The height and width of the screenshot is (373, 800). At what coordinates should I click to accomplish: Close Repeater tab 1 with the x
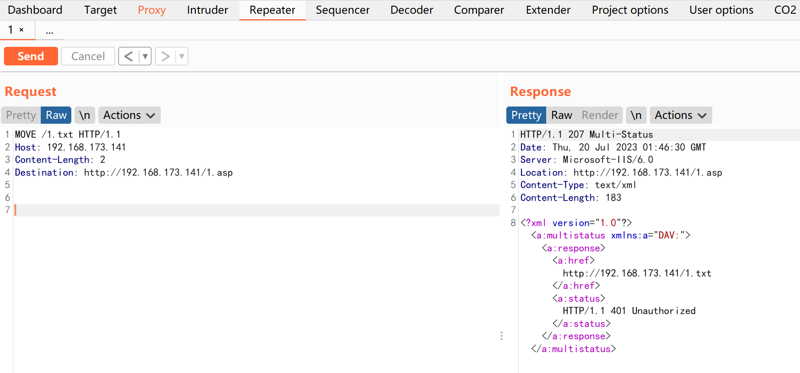21,30
